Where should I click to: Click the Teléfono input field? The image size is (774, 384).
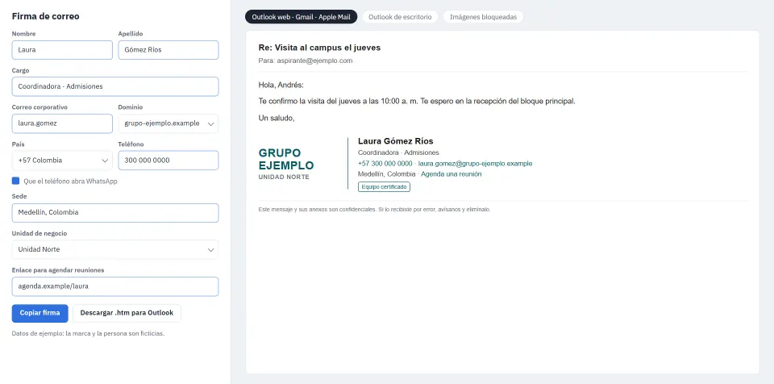point(169,161)
